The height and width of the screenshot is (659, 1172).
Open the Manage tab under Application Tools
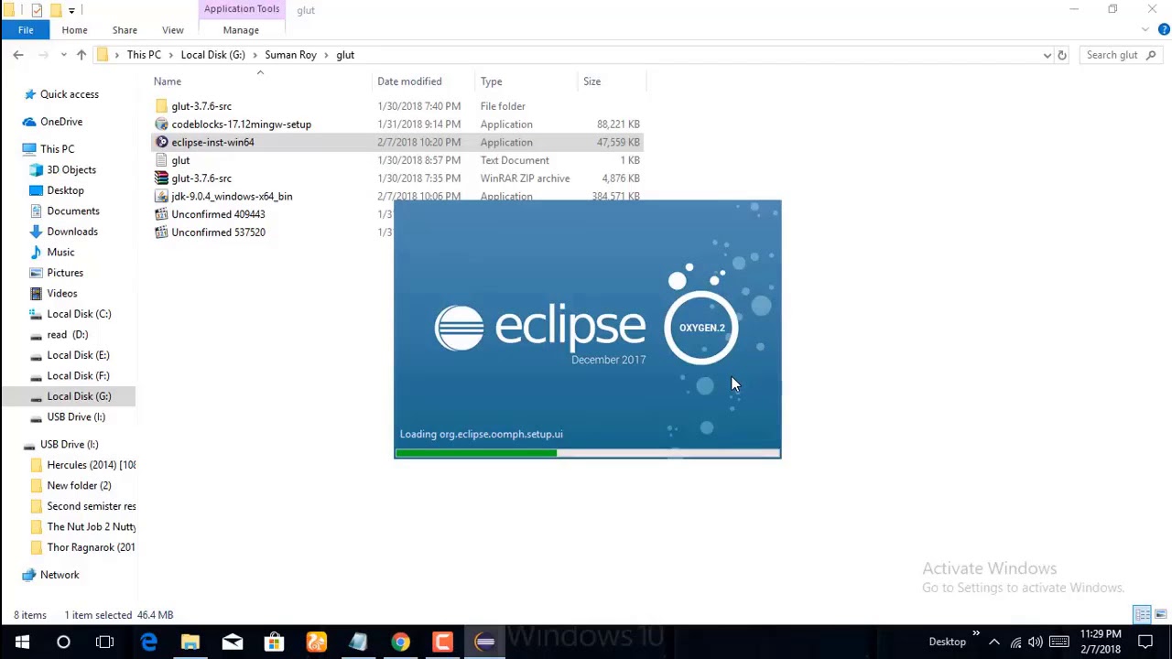click(x=241, y=30)
